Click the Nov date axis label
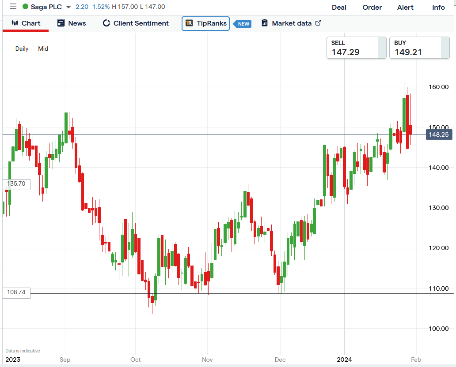The image size is (456, 367). [207, 360]
